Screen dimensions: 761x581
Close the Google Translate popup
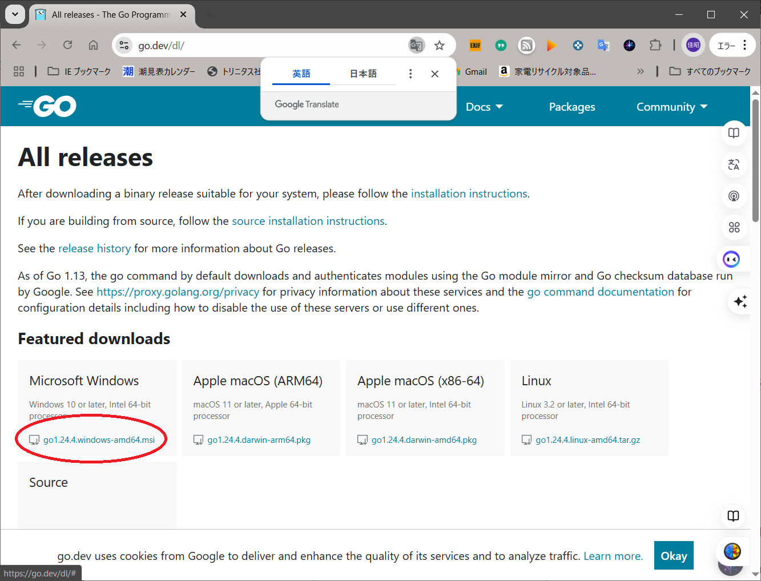pos(434,74)
